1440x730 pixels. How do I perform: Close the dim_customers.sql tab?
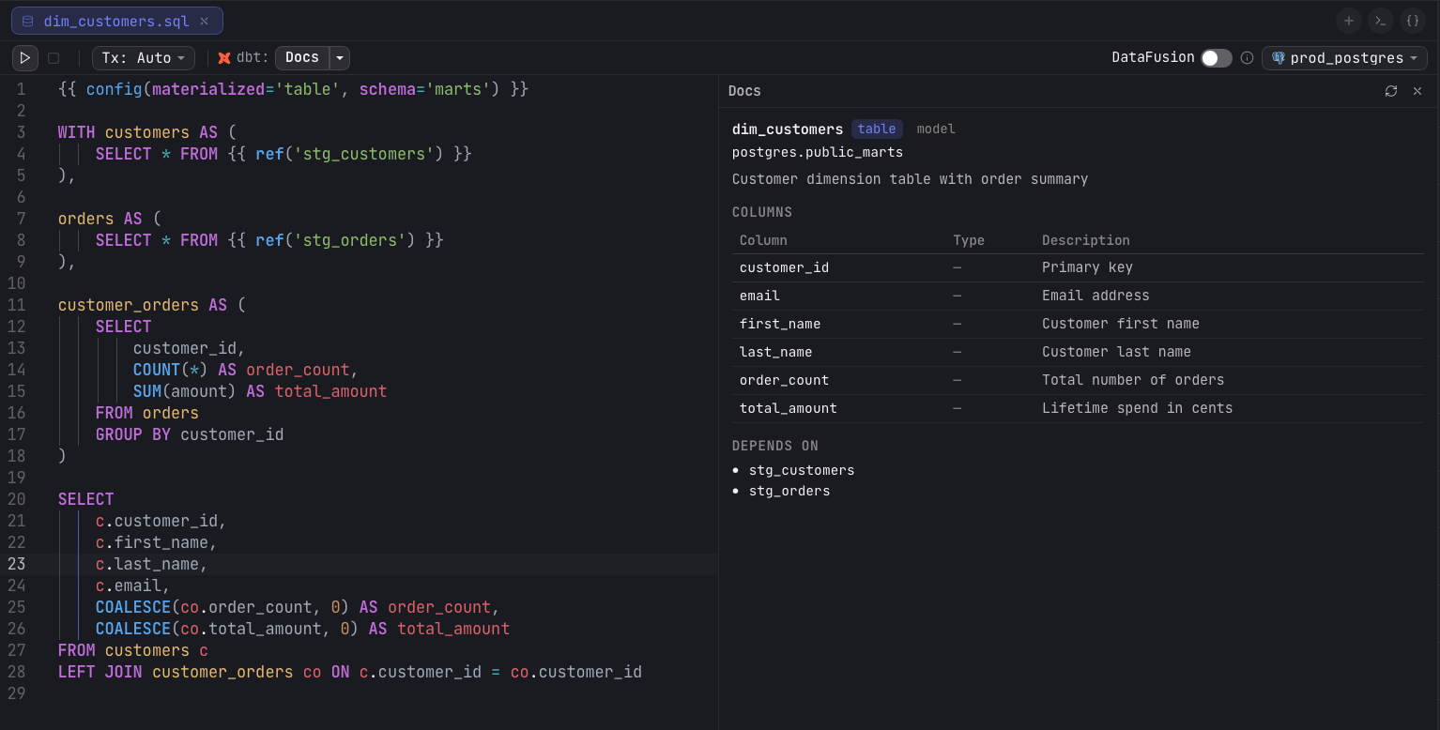coord(204,21)
